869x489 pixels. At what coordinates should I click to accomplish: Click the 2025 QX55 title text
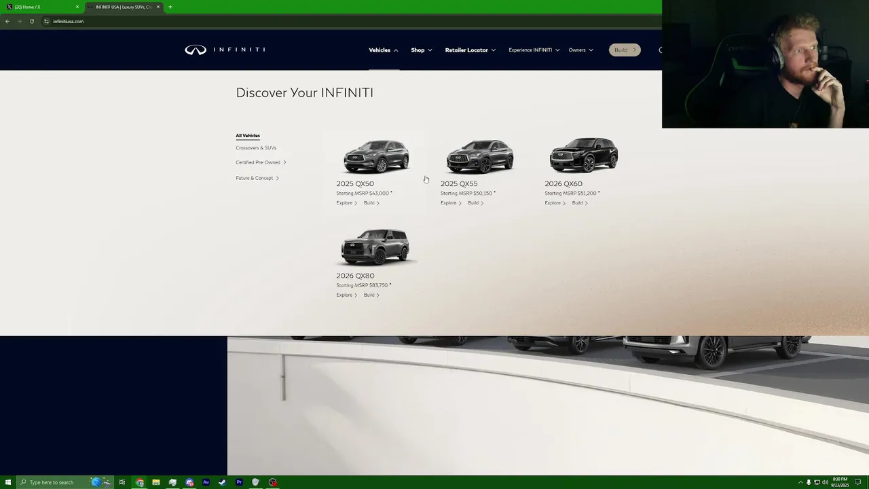[459, 183]
